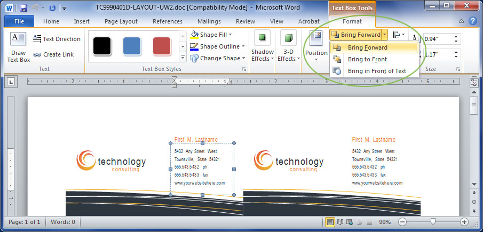The image size is (483, 232).
Task: Choose Bring to Front menu item
Action: coord(374,59)
